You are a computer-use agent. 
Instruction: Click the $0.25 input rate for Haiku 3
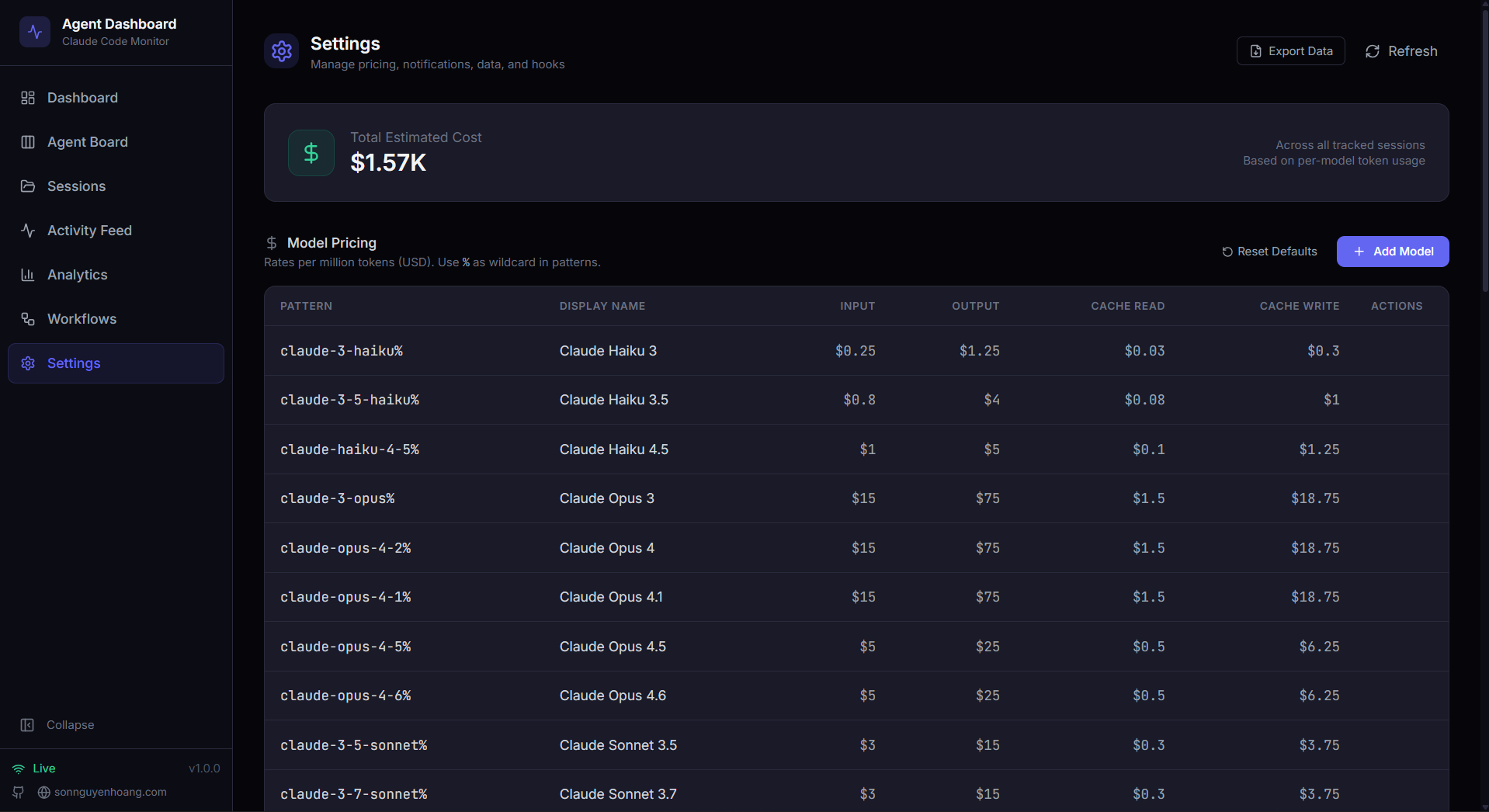click(856, 351)
